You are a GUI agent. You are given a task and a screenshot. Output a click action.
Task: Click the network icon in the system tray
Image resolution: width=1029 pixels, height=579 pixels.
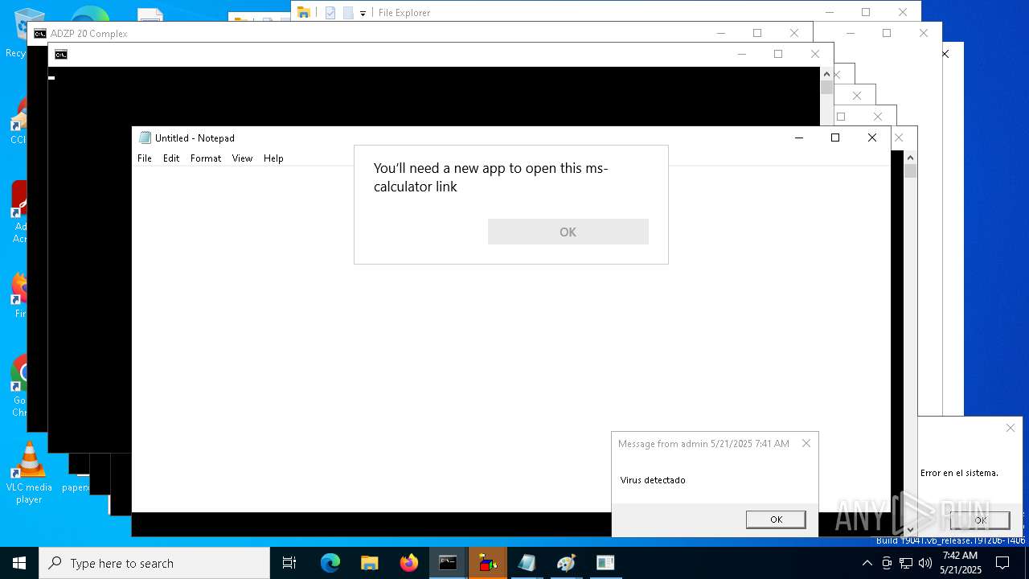click(x=906, y=563)
